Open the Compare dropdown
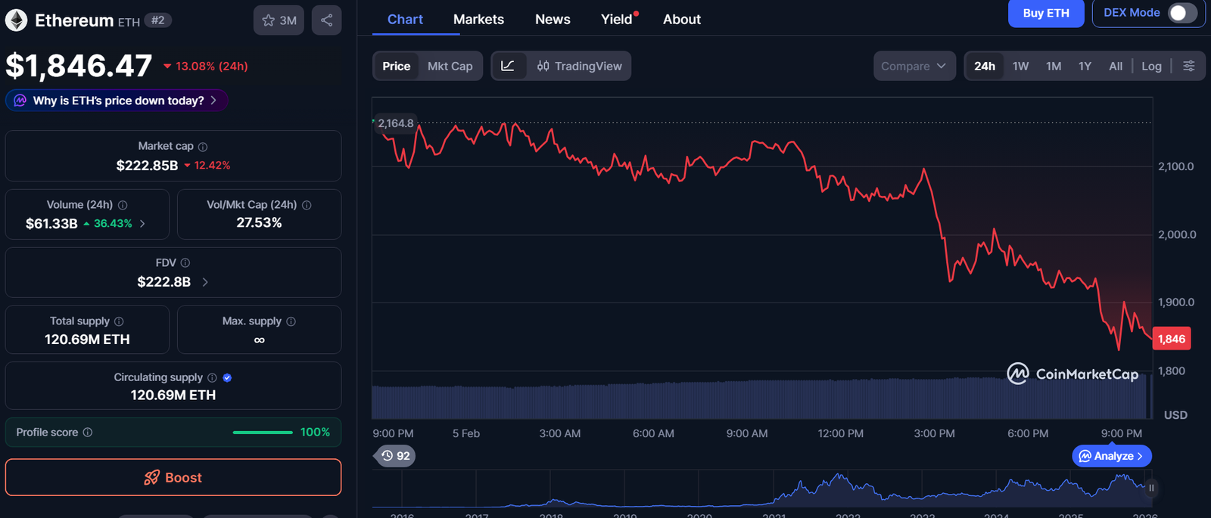Viewport: 1211px width, 518px height. click(914, 66)
